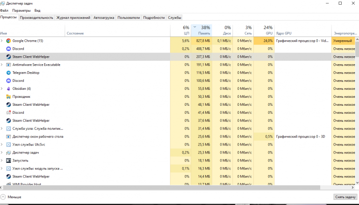Sort by the ЦП column header

(180, 30)
